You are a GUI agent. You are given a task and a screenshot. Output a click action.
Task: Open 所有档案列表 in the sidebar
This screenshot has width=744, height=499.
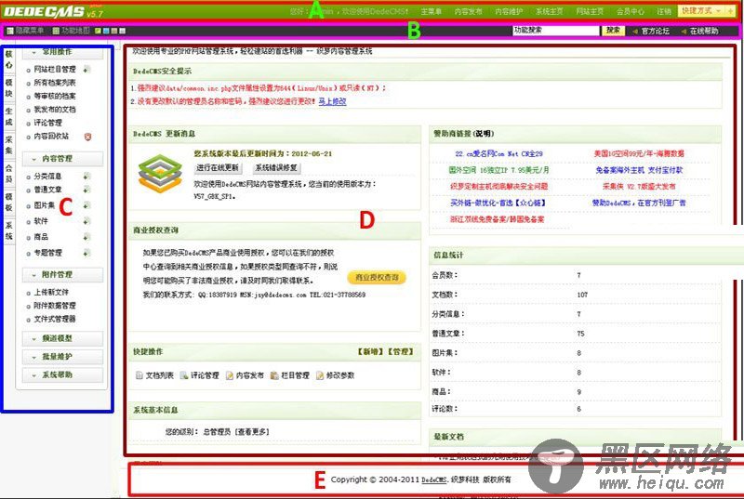55,83
